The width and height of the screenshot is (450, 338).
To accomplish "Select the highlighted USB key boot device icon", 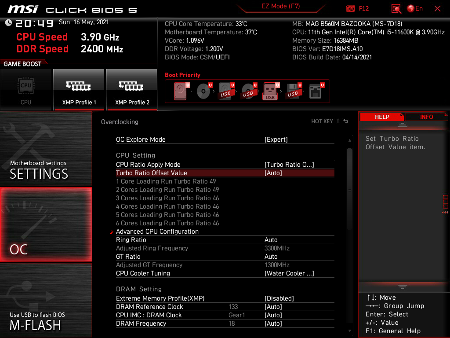I will tap(271, 91).
